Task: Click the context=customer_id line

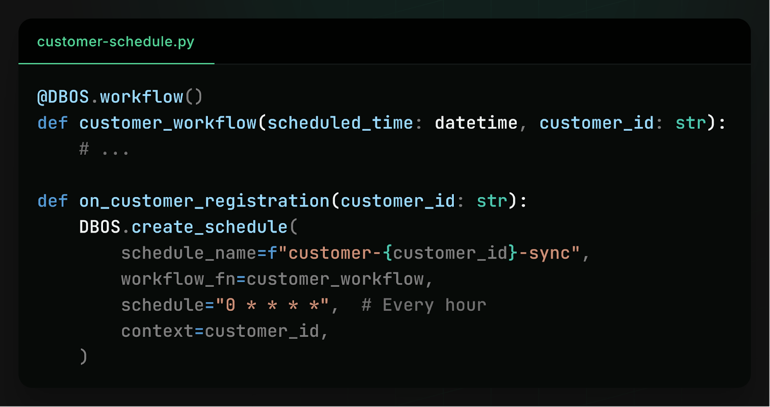Action: click(224, 331)
